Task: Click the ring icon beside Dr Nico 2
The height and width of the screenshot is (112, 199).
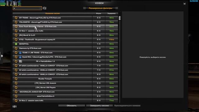Action: pos(16,100)
